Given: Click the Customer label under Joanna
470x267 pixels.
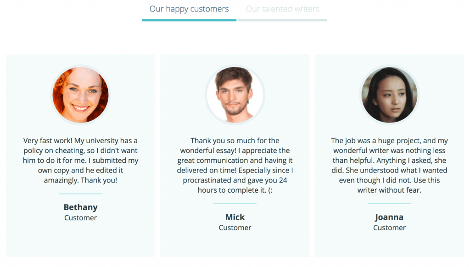Looking at the screenshot, I should (x=389, y=228).
